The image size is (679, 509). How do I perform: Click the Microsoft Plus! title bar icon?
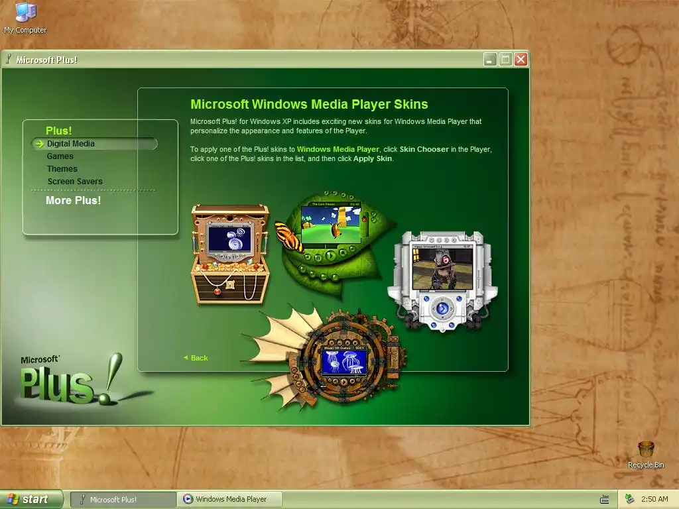(8, 59)
